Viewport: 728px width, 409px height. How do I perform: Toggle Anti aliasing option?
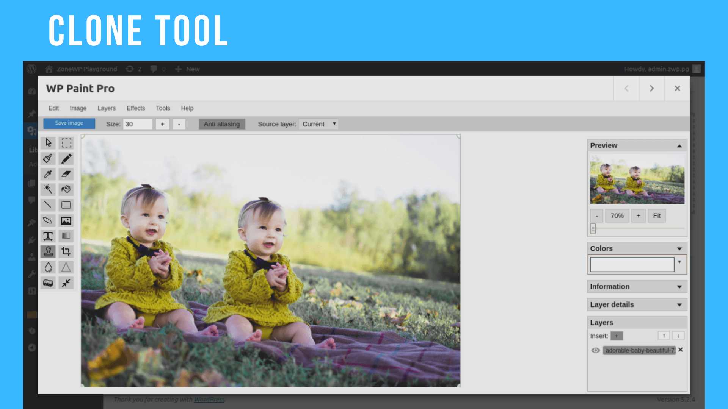[x=222, y=124]
